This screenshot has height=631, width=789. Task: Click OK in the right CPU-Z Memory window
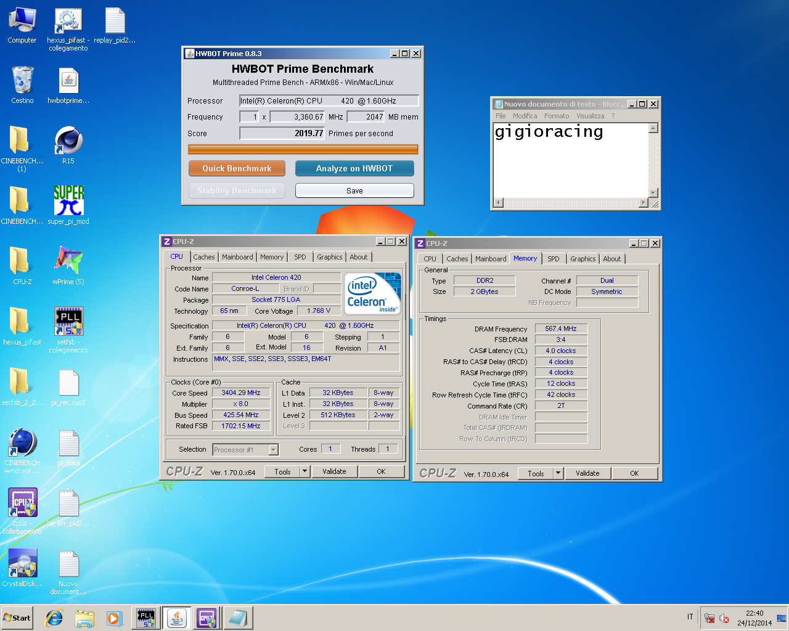[x=634, y=473]
